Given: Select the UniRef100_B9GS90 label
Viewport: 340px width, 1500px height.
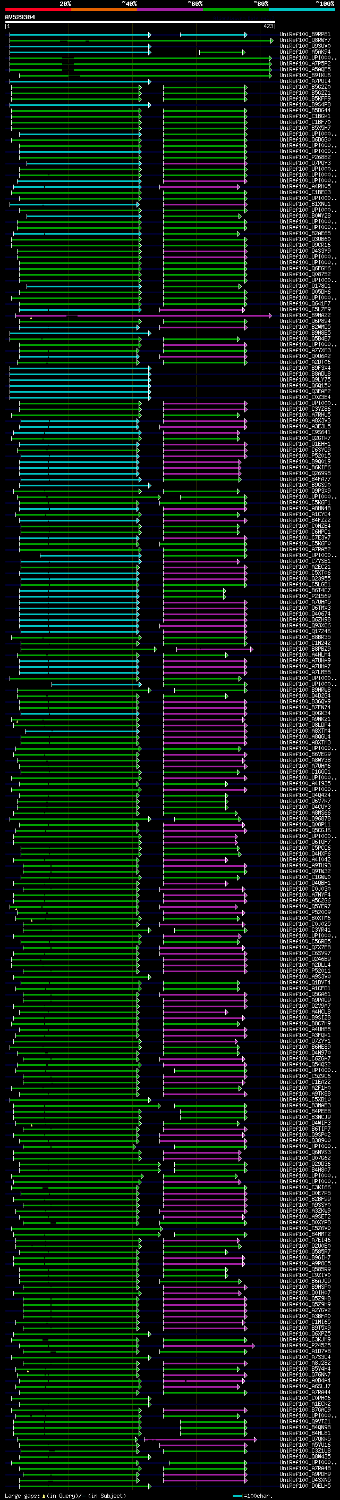Looking at the screenshot, I should (x=304, y=485).
